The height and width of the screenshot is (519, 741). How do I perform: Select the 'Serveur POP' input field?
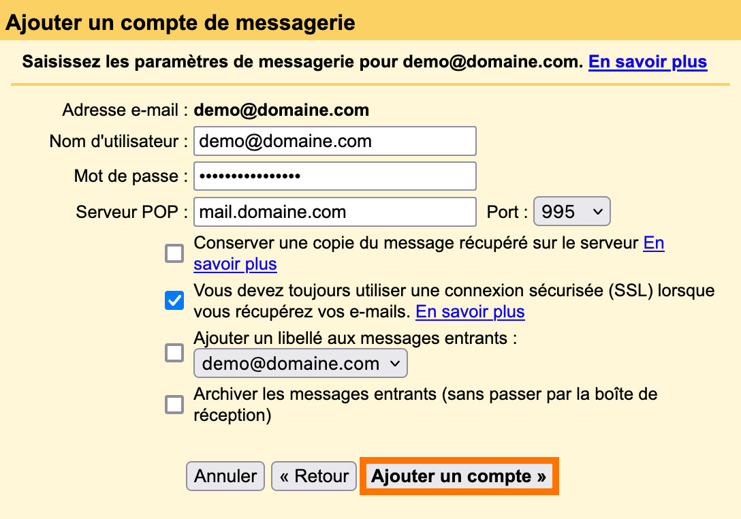pyautogui.click(x=335, y=212)
